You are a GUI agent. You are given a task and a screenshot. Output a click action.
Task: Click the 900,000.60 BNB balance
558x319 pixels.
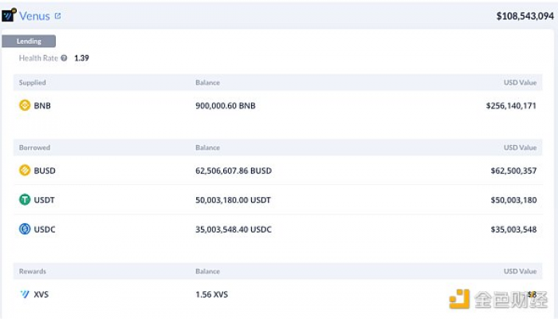click(x=226, y=106)
